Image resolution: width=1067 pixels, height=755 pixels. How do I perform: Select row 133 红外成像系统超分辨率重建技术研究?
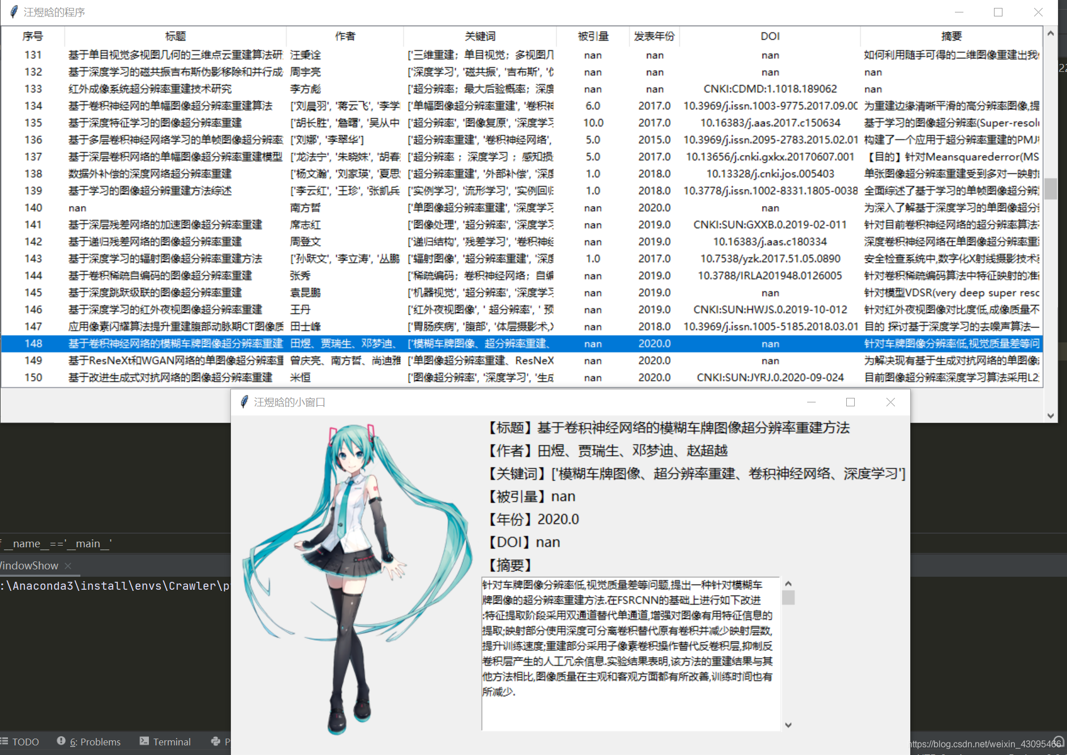point(521,89)
